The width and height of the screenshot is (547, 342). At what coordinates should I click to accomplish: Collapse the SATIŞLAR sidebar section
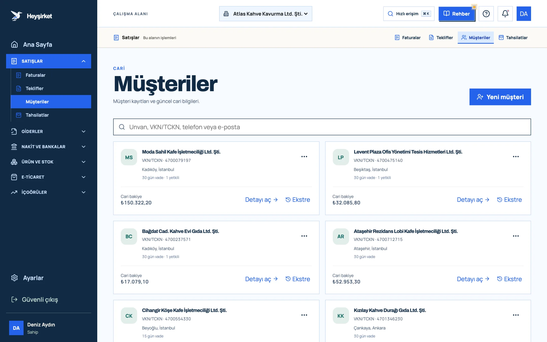tap(49, 61)
